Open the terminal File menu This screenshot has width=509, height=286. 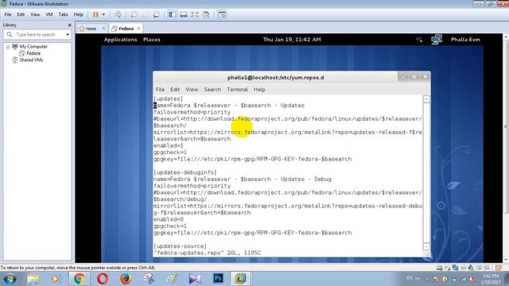[160, 90]
